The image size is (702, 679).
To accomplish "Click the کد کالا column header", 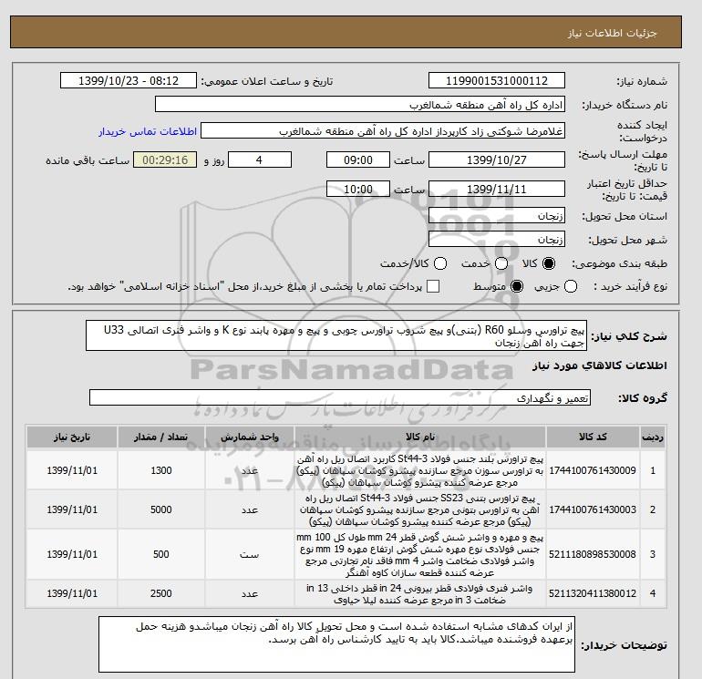I will coord(593,437).
